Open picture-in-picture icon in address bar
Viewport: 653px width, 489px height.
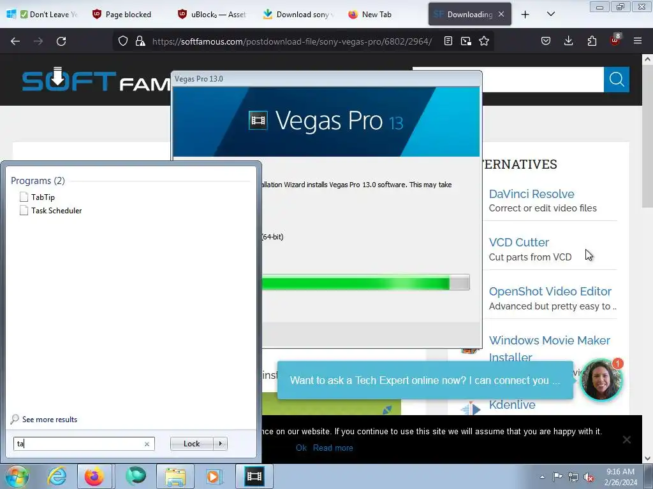[x=466, y=41]
